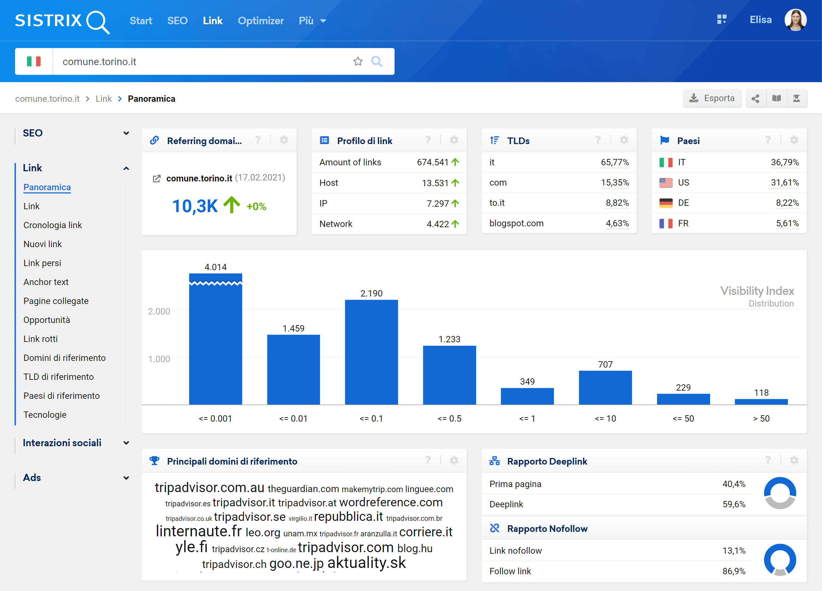This screenshot has height=591, width=822.
Task: Click the Link breadcrumb
Action: point(104,99)
